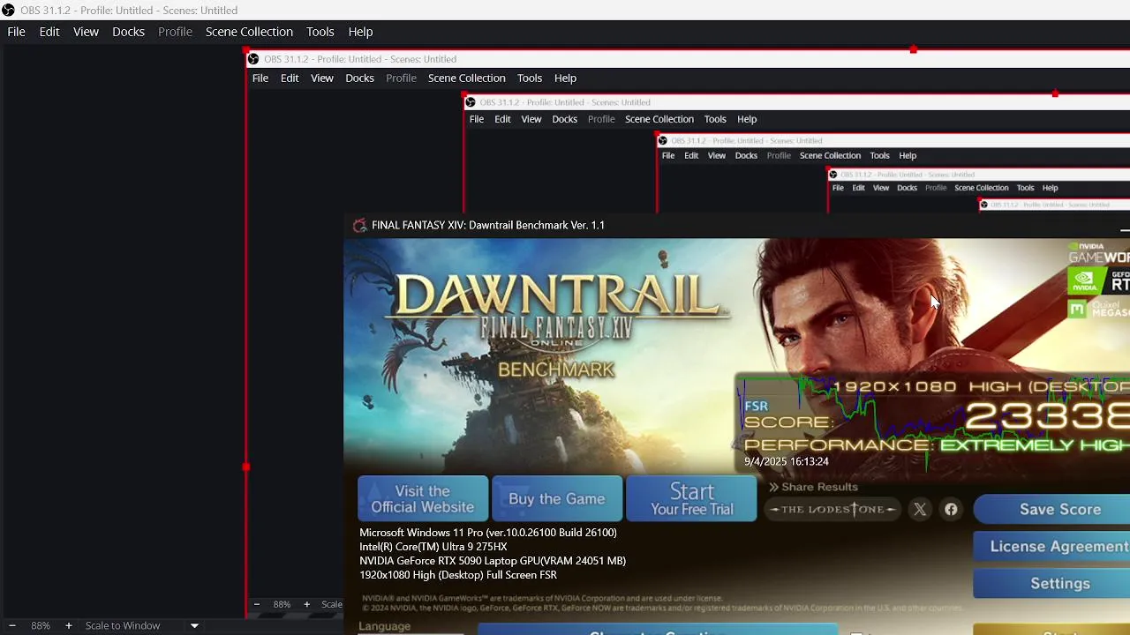Open the Tools menu in main OBS menu bar
This screenshot has width=1130, height=635.
pyautogui.click(x=320, y=32)
